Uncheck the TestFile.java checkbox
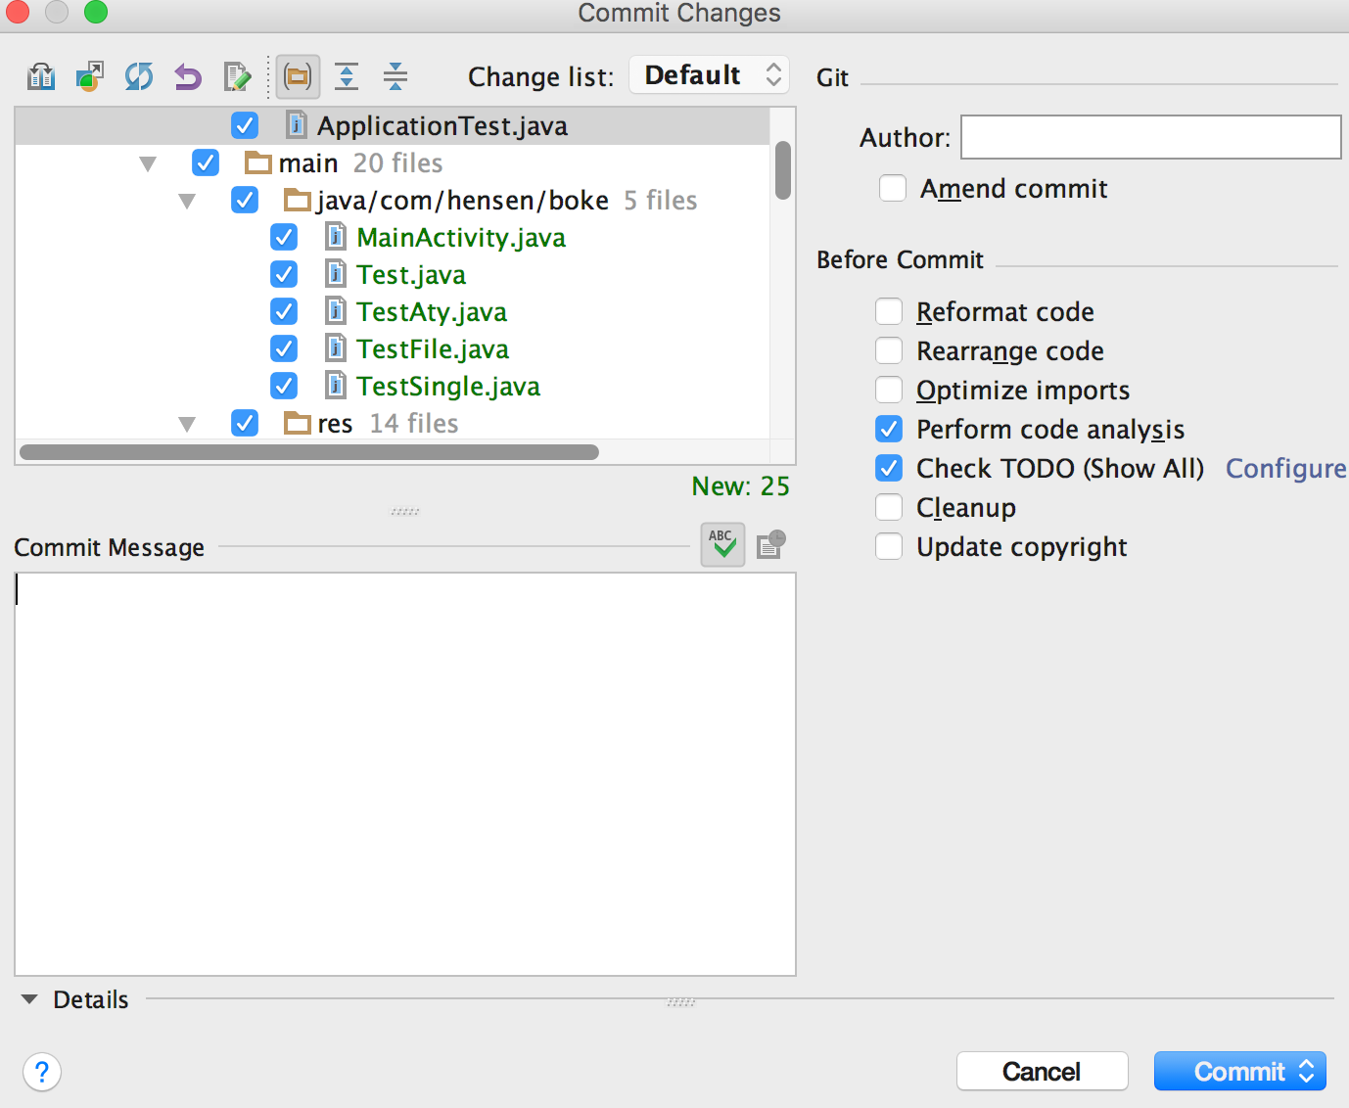This screenshot has height=1108, width=1349. coord(284,348)
